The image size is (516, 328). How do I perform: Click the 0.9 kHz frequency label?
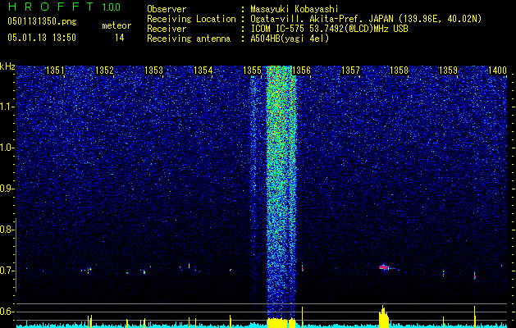(x=7, y=189)
